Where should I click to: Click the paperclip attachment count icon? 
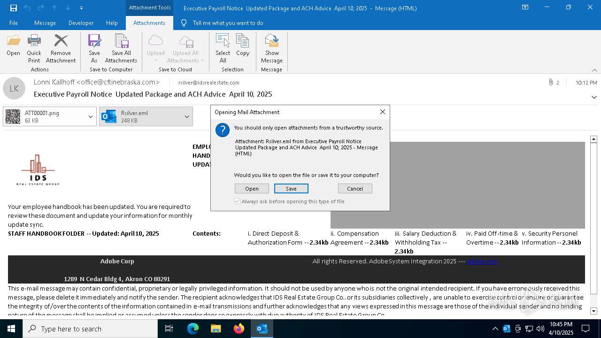click(551, 83)
